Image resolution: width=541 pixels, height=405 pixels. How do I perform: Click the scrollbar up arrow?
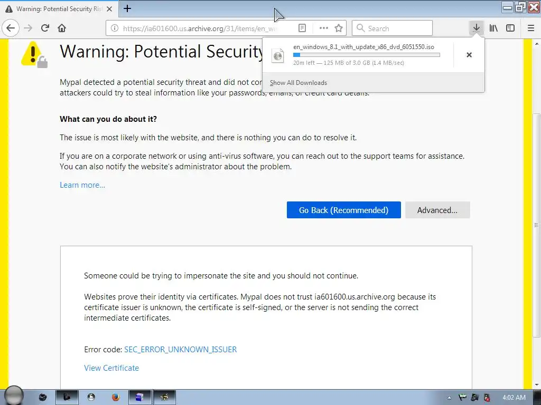tap(537, 44)
